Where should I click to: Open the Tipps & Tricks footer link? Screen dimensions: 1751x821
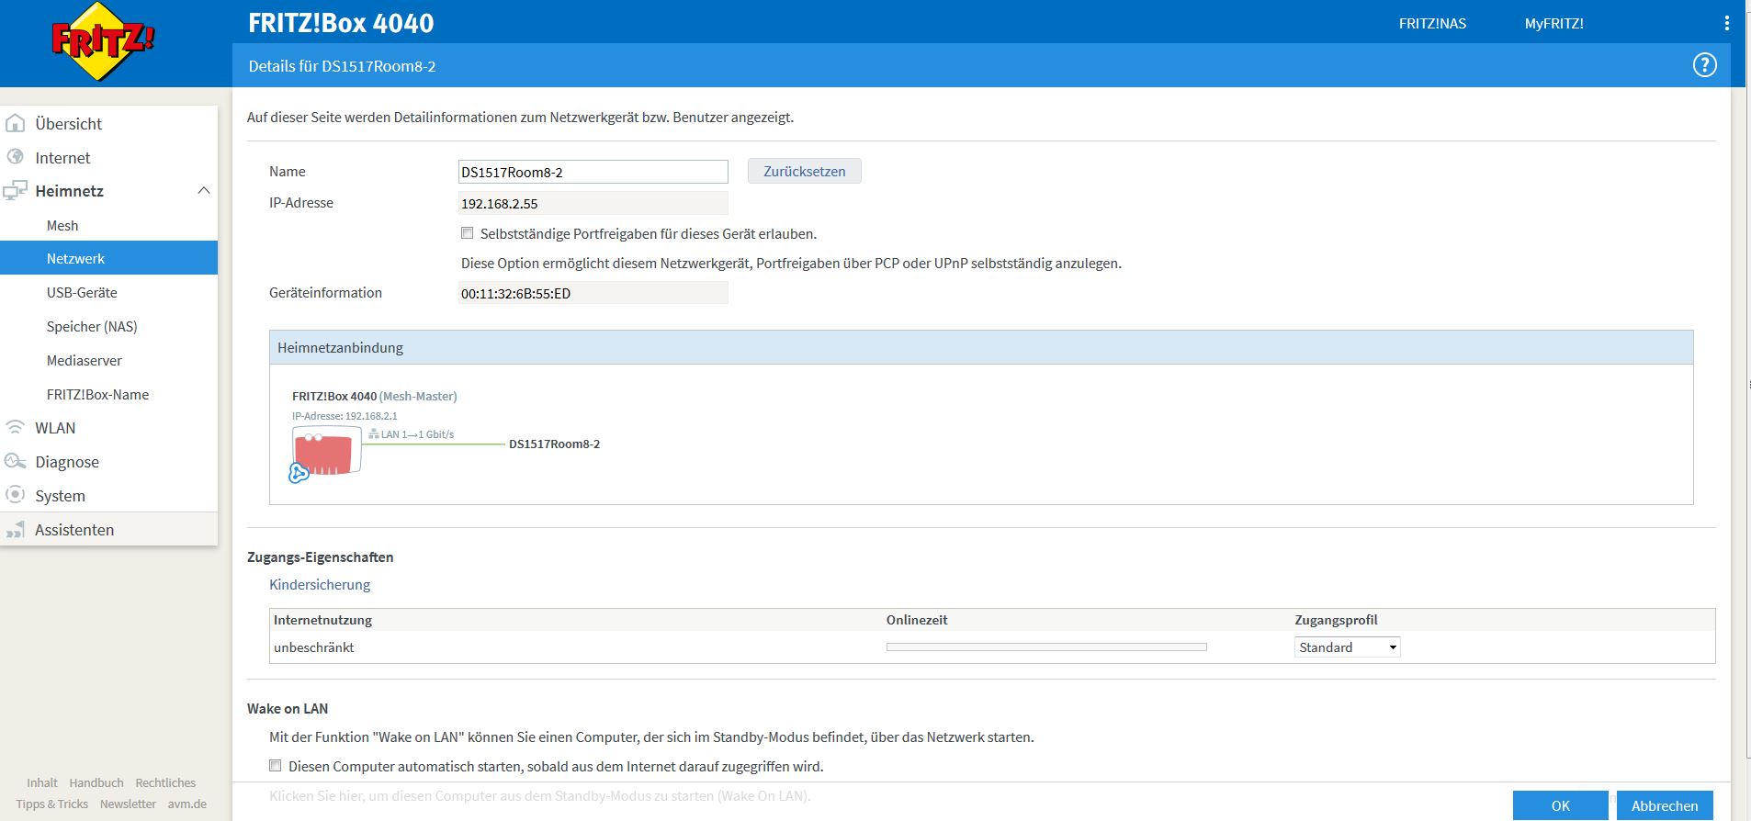[x=51, y=804]
